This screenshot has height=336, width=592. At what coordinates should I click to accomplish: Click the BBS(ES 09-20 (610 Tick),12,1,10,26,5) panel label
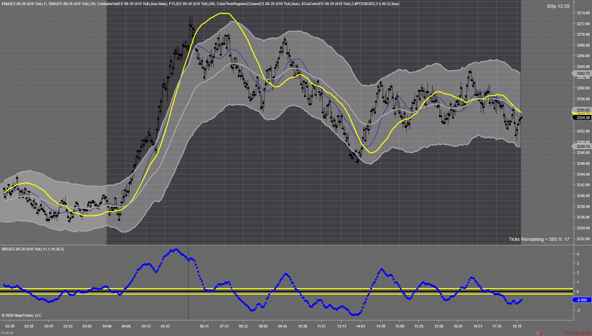pos(33,249)
